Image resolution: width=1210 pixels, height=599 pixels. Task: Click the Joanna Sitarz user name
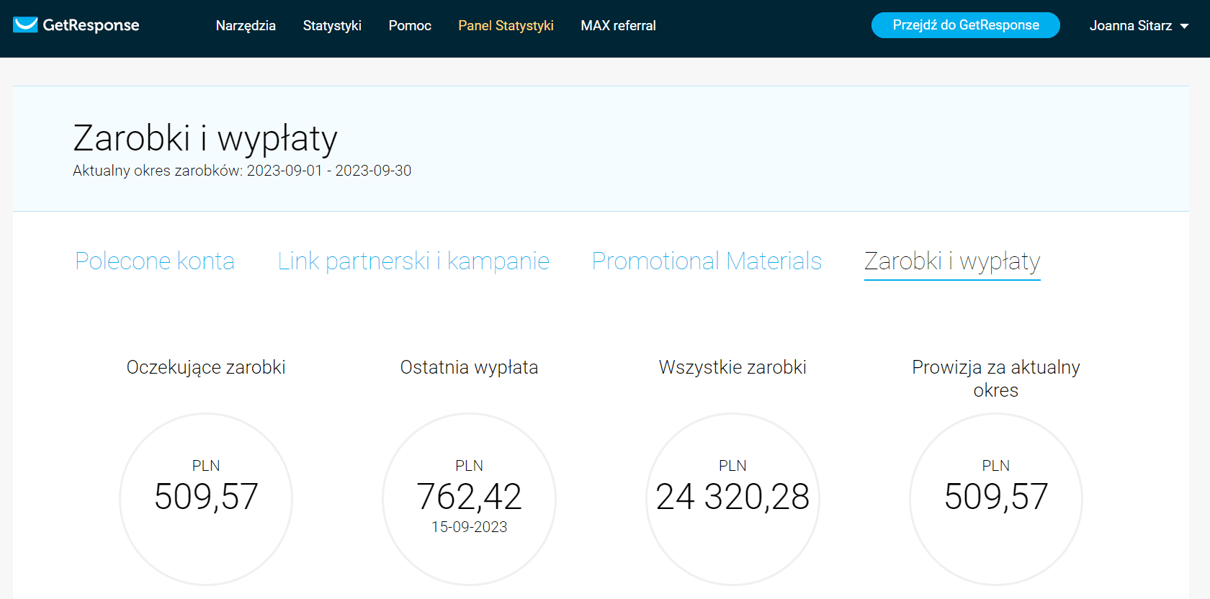[1130, 25]
